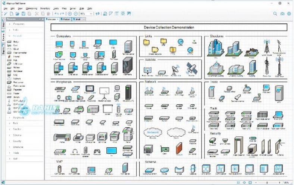
Task: Select the Satellite icon on the map
Action: point(192,68)
